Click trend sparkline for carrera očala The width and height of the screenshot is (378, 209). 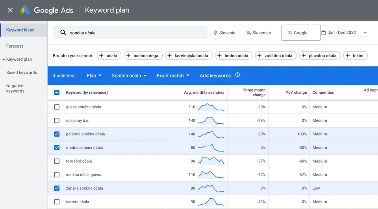[x=211, y=202]
